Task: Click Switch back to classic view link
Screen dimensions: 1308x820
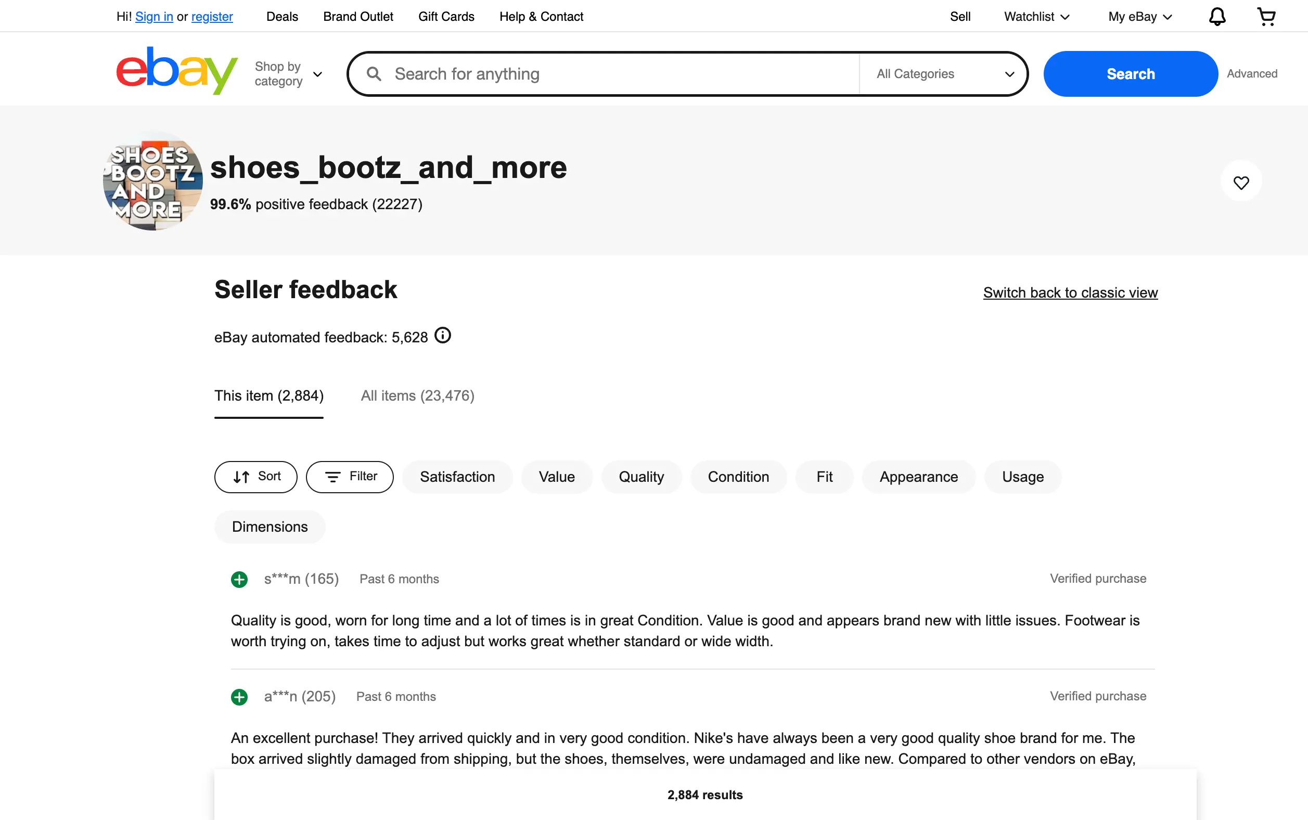Action: pyautogui.click(x=1070, y=293)
